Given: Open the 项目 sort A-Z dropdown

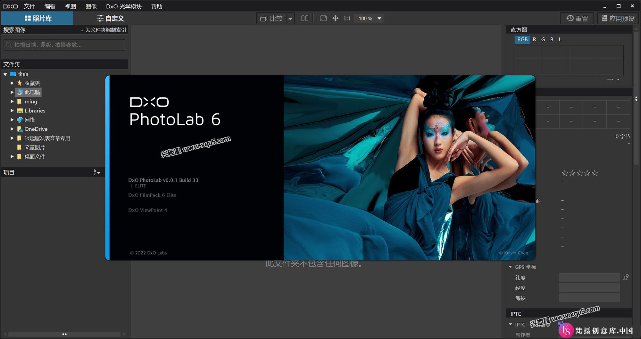Looking at the screenshot, I should [x=96, y=172].
